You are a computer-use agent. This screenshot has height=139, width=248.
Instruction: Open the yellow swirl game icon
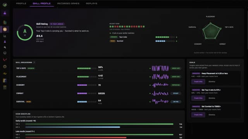click(5, 73)
